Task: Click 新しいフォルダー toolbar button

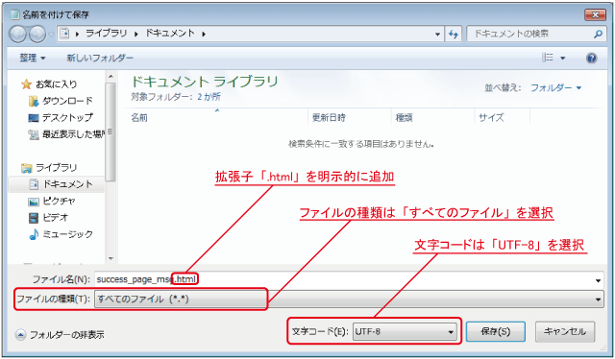Action: click(x=100, y=58)
